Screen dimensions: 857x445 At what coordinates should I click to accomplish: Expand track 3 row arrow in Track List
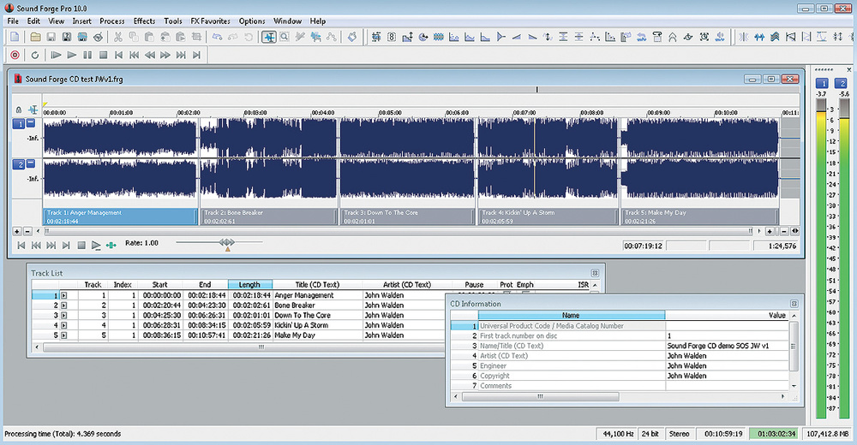click(63, 316)
